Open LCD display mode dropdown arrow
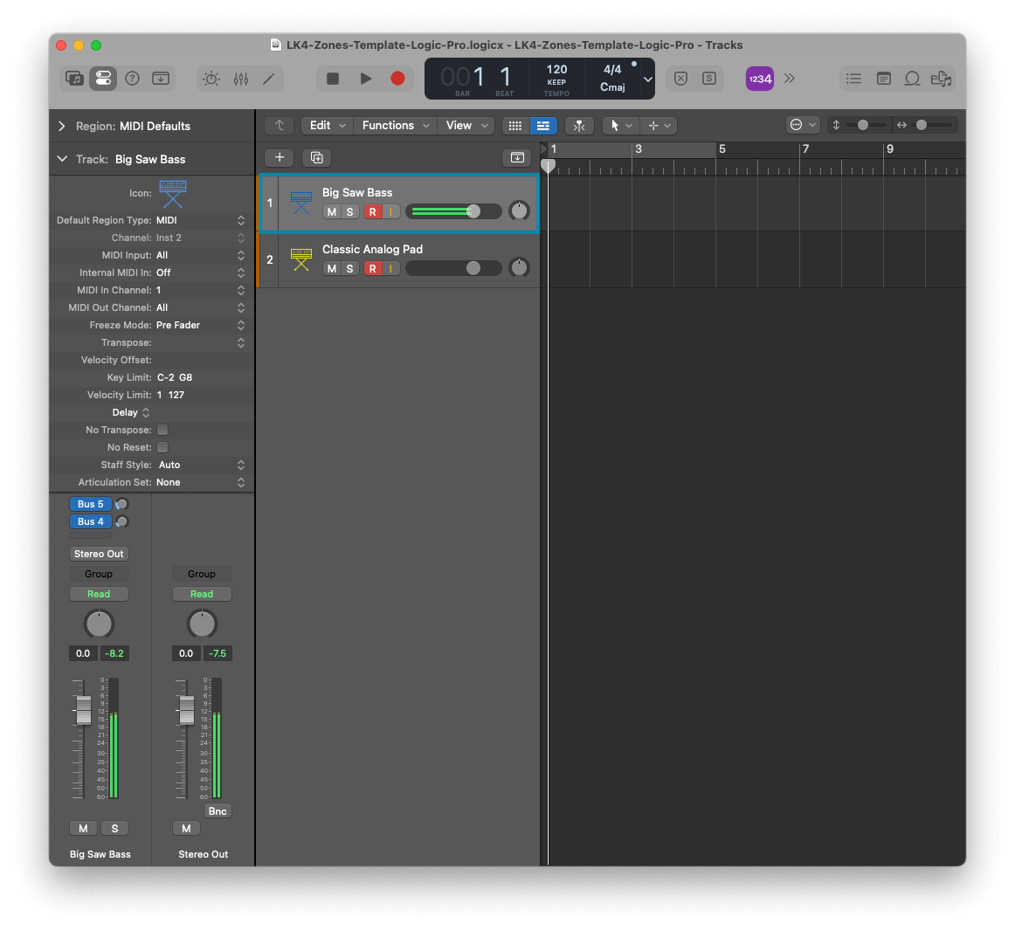This screenshot has width=1015, height=931. 647,79
